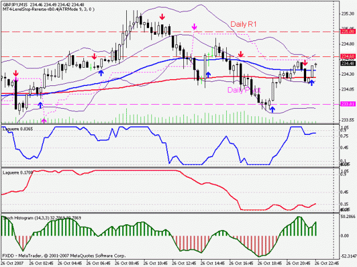Viewport: 357px width, 267px height.
Task: Click the 26 Oct 06:45 time label
Action: coord(99,264)
